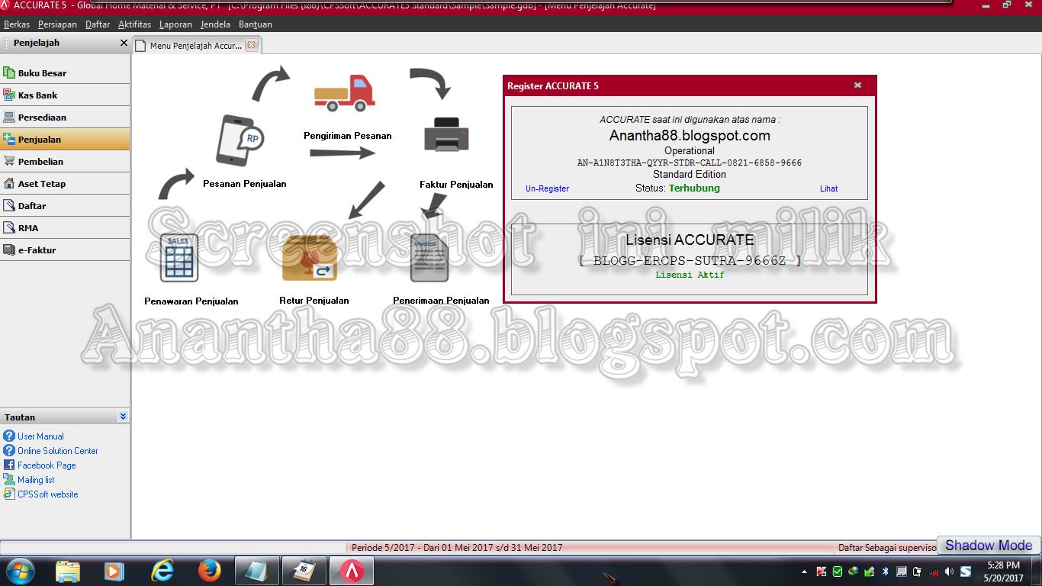Screen dimensions: 1042x586
Task: Select the Aset Tetap module label
Action: 42,184
